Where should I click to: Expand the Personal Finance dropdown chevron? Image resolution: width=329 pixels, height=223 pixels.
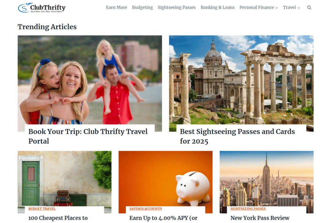[277, 8]
